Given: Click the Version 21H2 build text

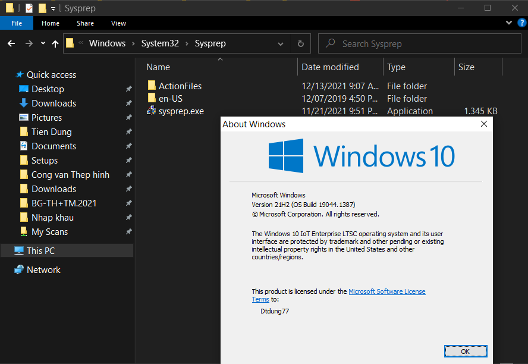Looking at the screenshot, I should click(x=303, y=205).
